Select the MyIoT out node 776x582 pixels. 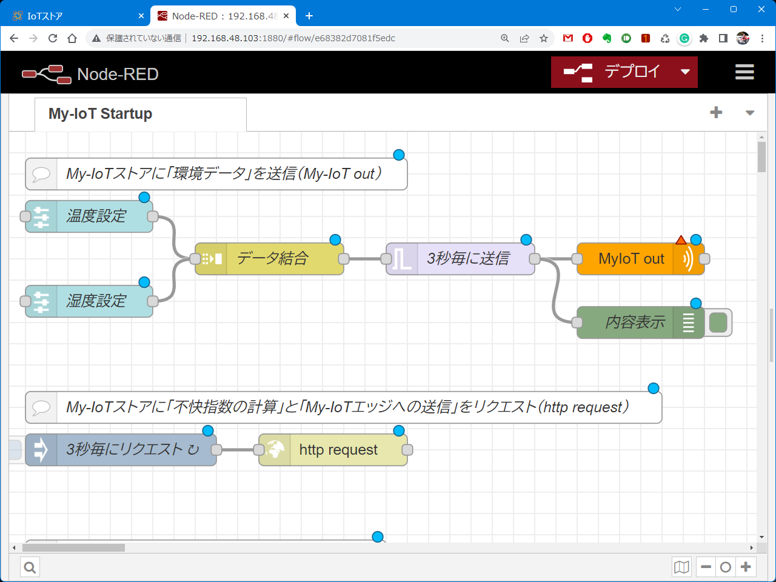[640, 259]
